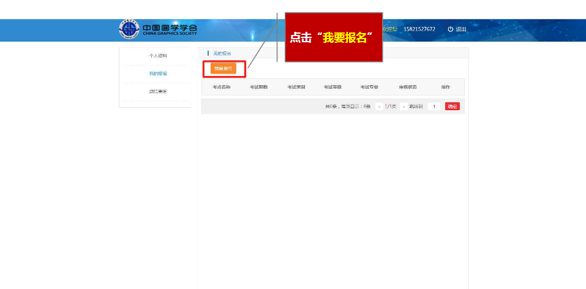586x289 pixels.
Task: Go to previous page with left arrow
Action: click(x=380, y=107)
